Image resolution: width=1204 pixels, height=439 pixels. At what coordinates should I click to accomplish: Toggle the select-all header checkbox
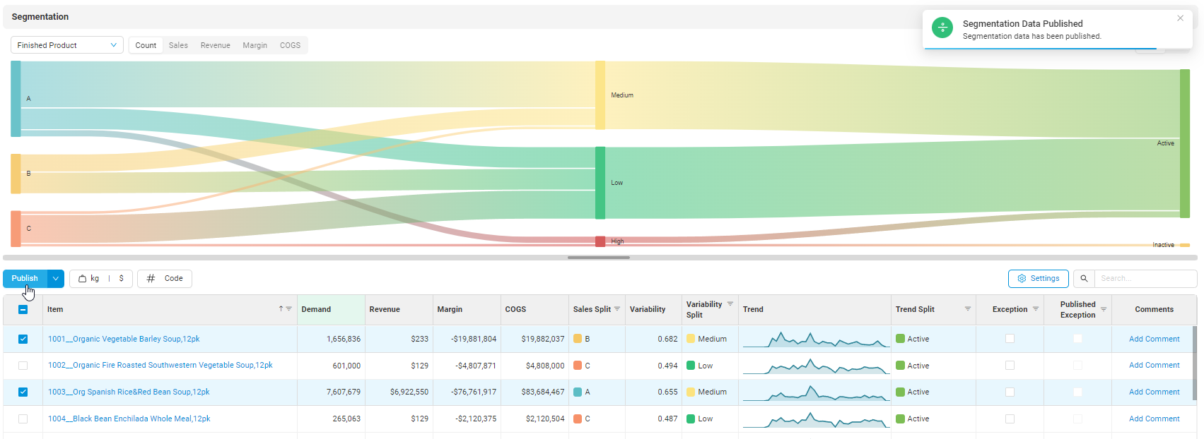coord(23,309)
